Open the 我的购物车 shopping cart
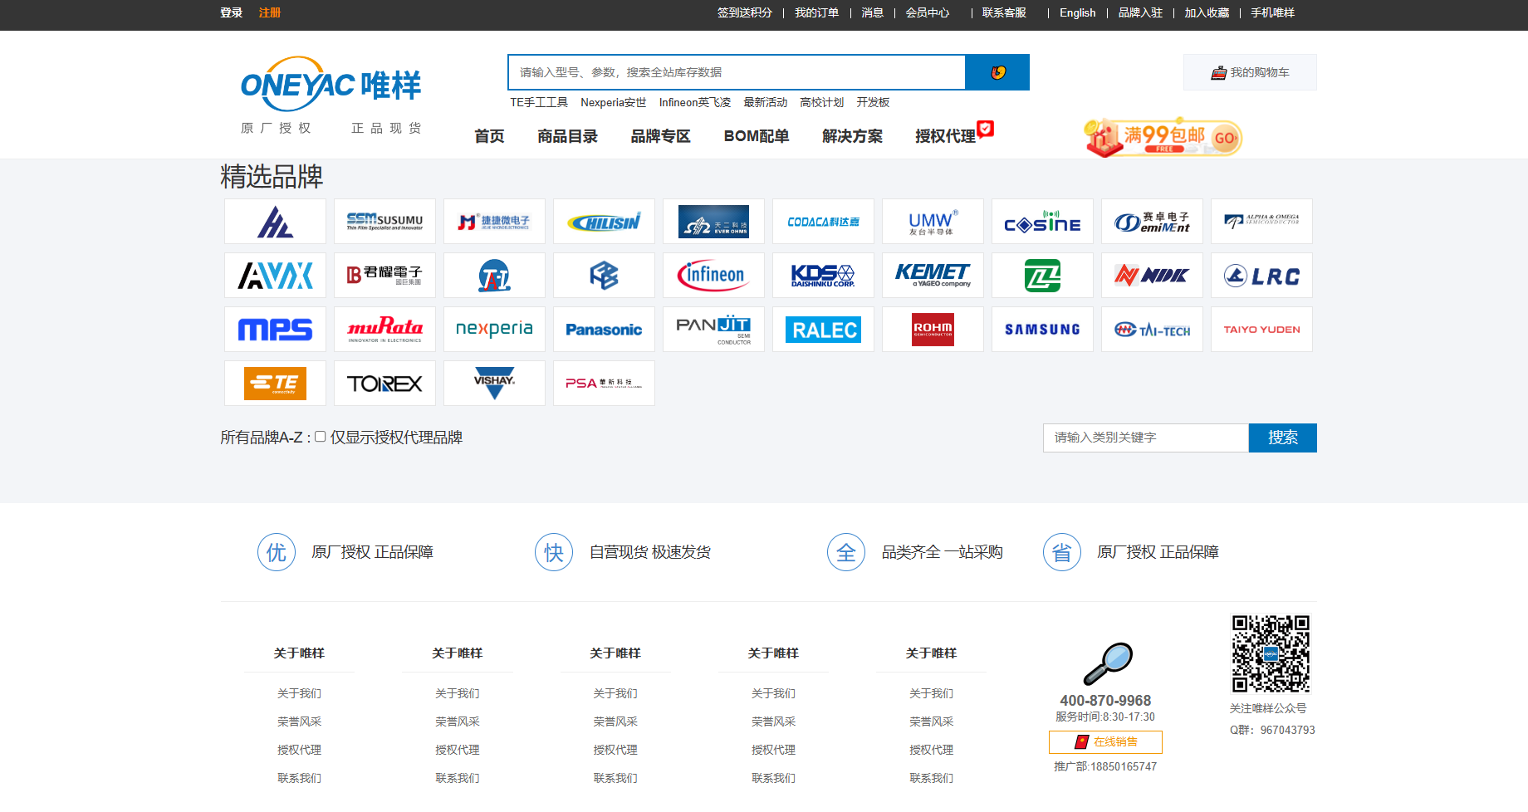This screenshot has height=812, width=1528. point(1250,72)
